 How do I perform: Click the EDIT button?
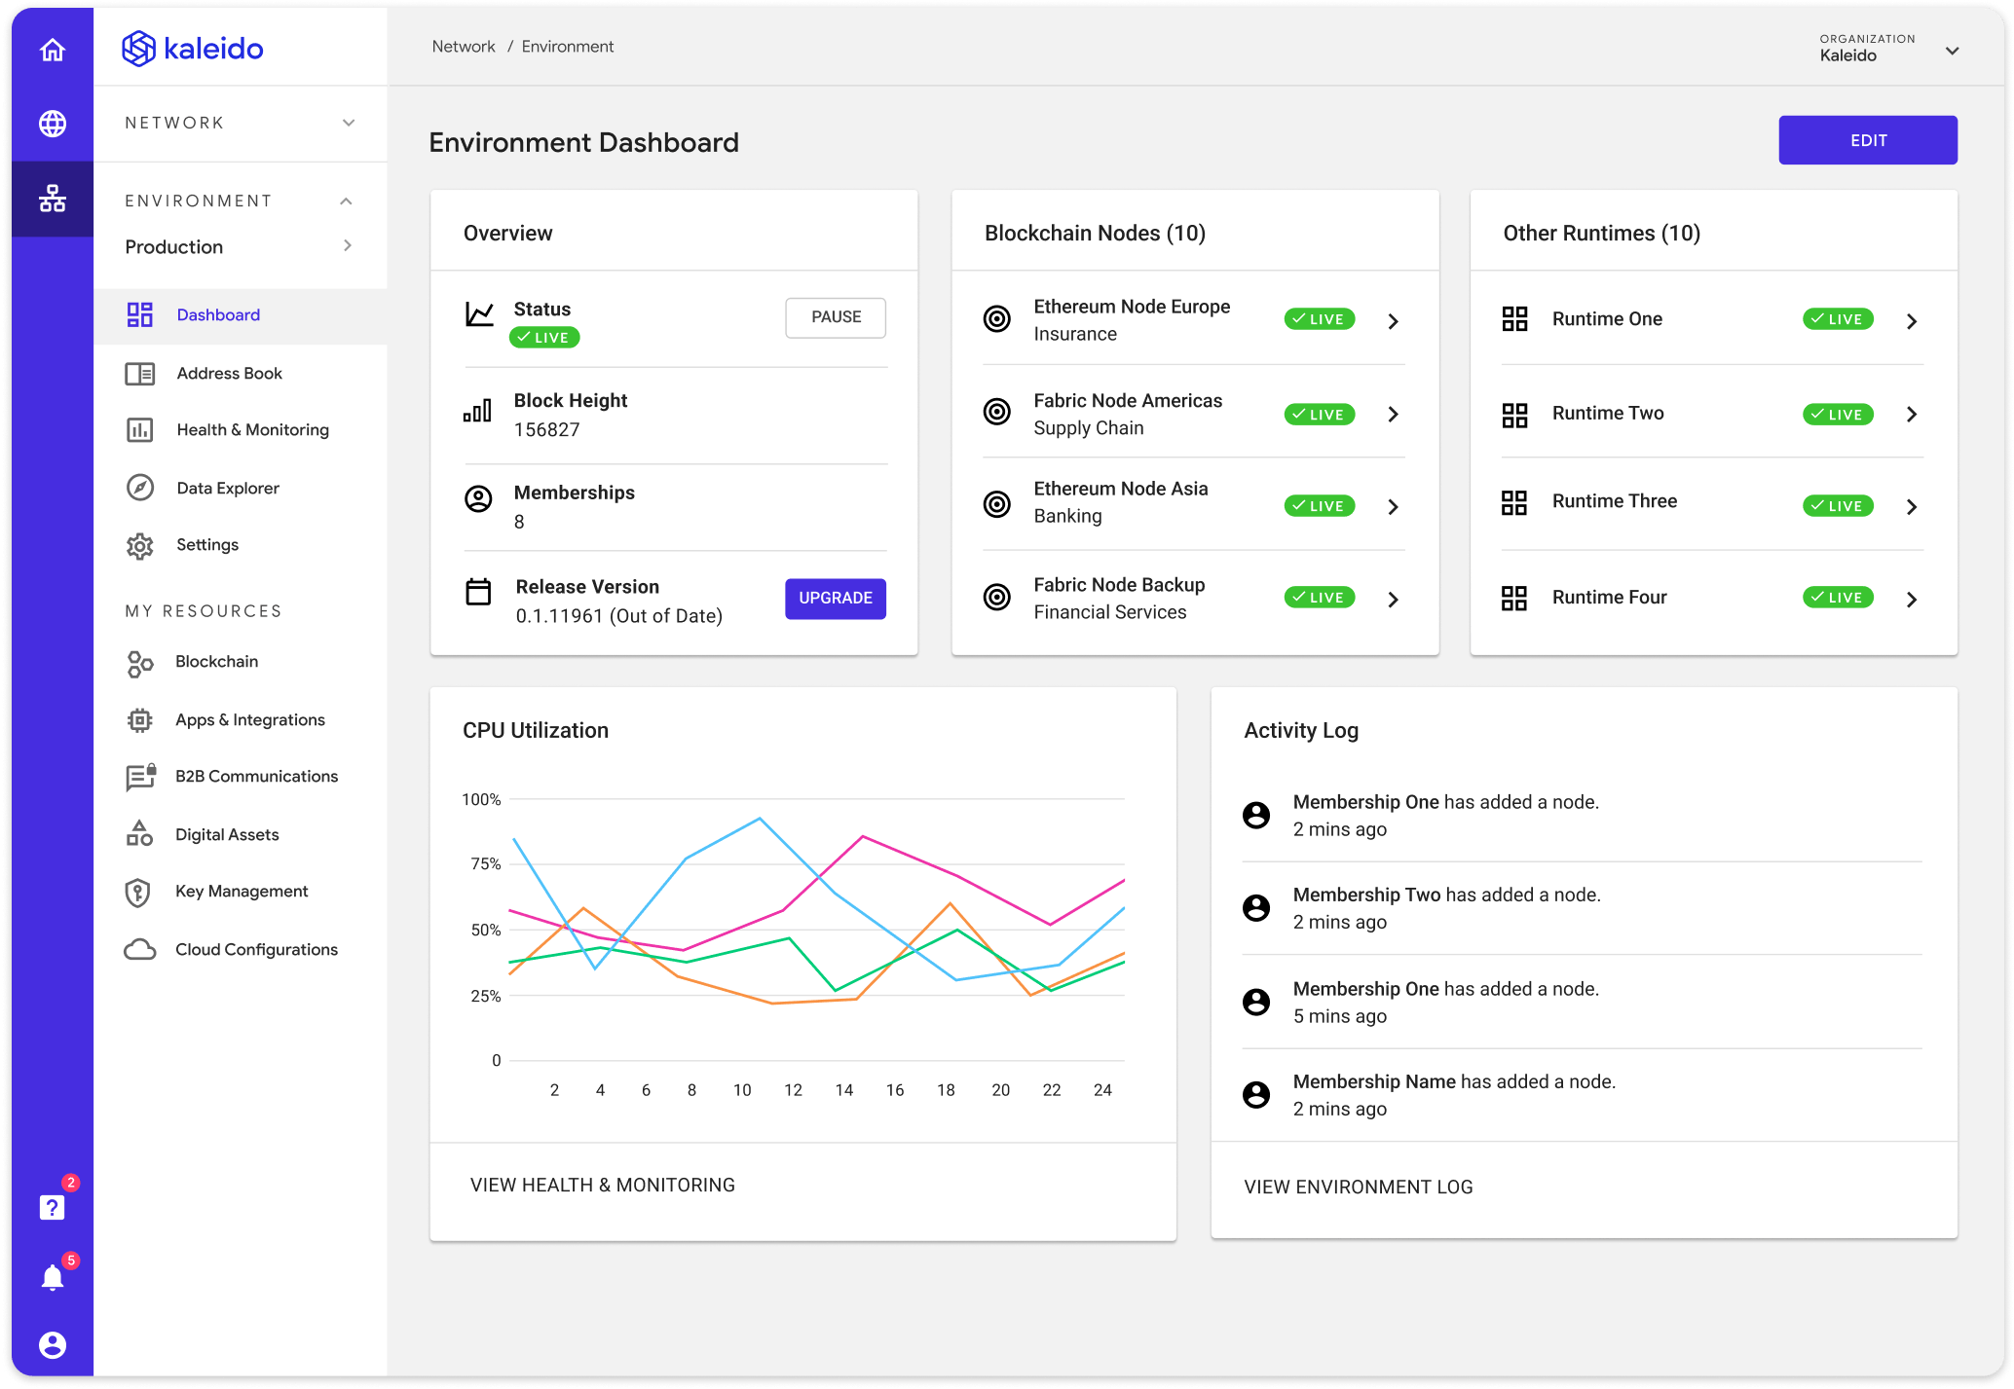pyautogui.click(x=1867, y=139)
